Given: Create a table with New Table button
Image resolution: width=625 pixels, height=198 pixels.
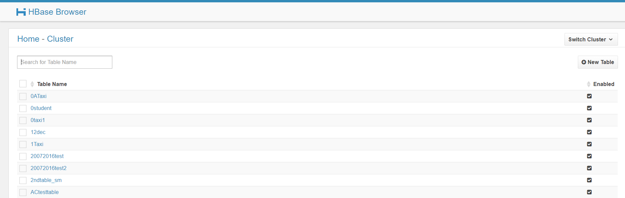Looking at the screenshot, I should (x=598, y=62).
